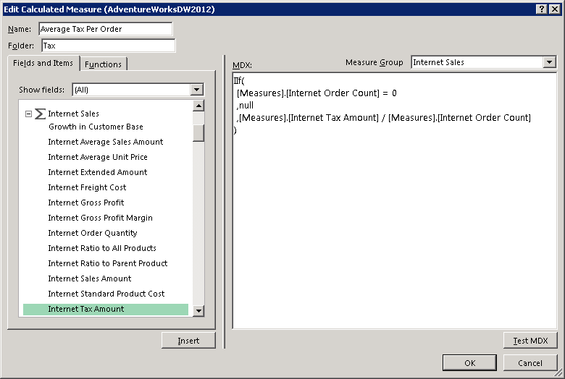565x379 pixels.
Task: Switch to the Functions tab
Action: (103, 64)
